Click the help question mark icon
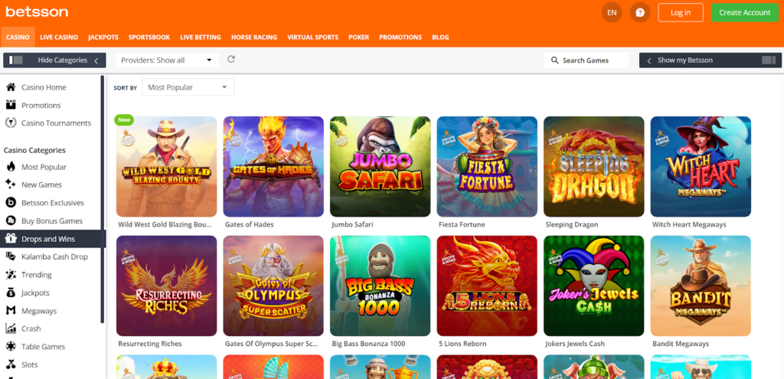This screenshot has height=379, width=784. [x=640, y=12]
